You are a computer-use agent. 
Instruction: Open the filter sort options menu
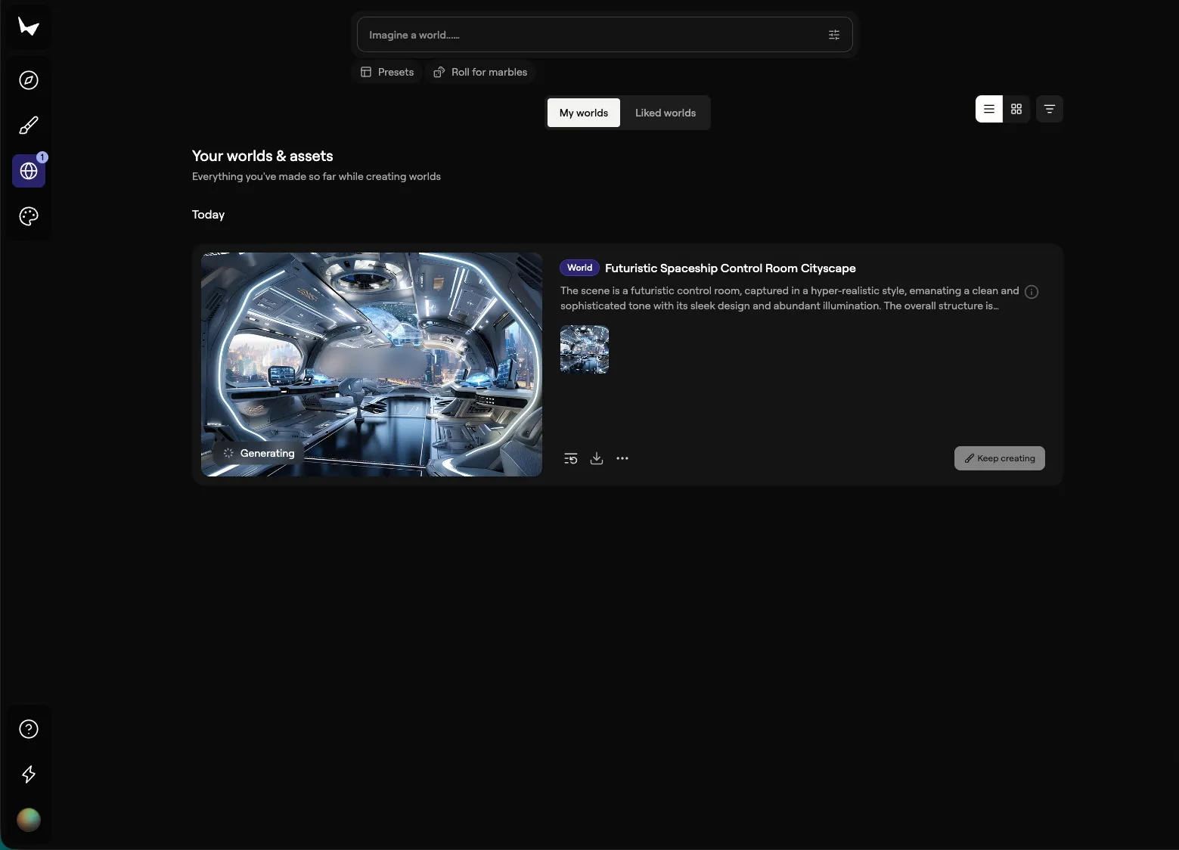1050,109
